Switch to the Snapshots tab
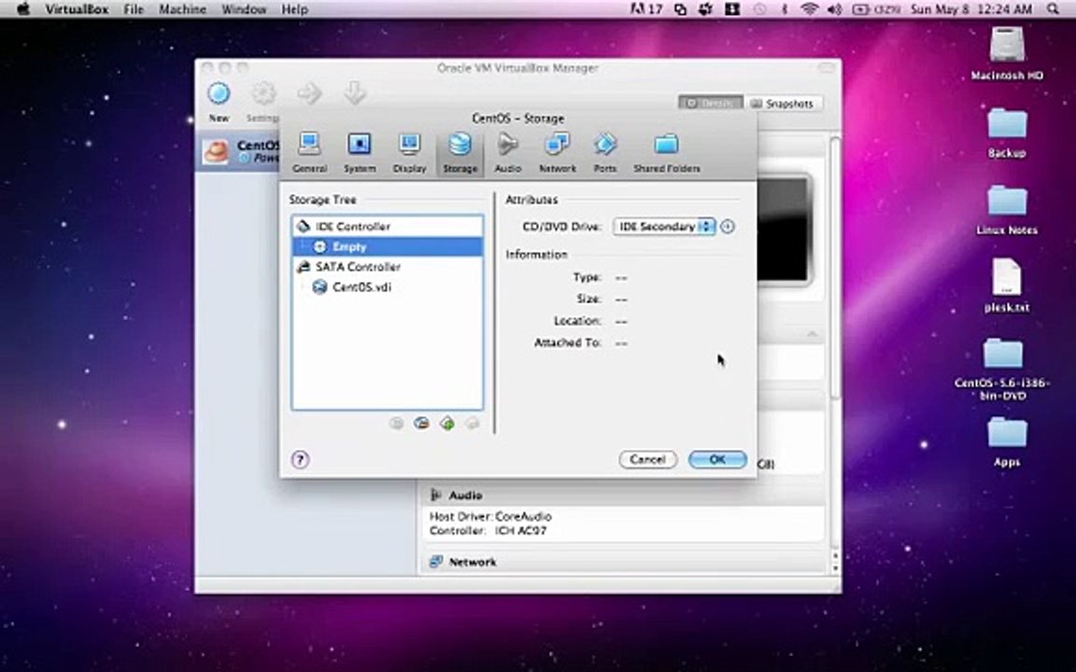Screen dimensions: 1076x672 pyautogui.click(x=783, y=104)
